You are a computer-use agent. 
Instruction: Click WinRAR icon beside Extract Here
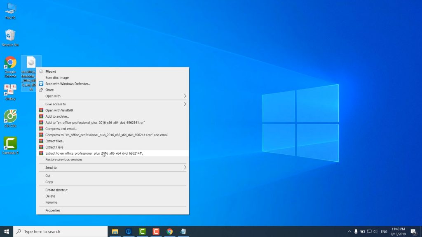(41, 147)
